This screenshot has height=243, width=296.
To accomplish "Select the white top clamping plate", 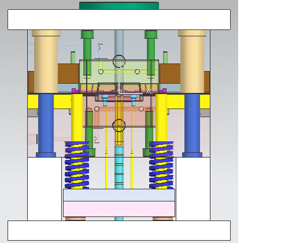I will click(119, 20).
